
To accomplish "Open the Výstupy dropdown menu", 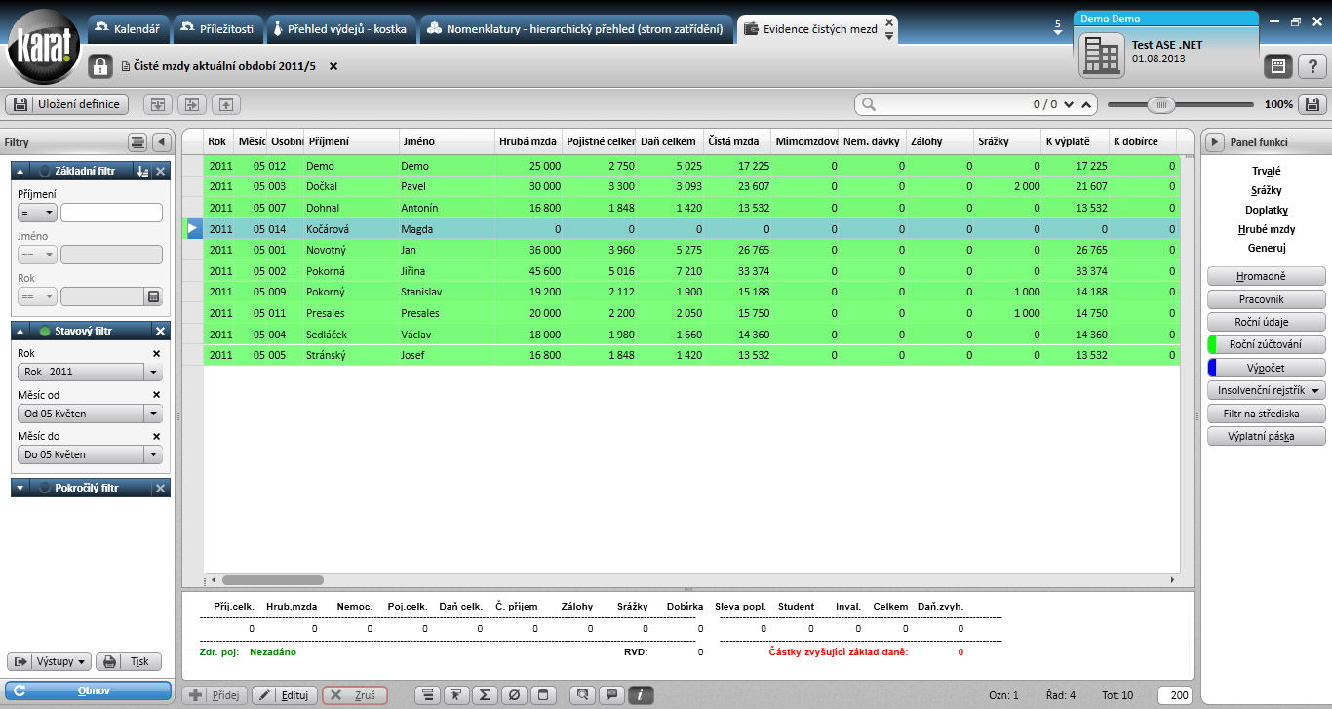I will pos(49,661).
